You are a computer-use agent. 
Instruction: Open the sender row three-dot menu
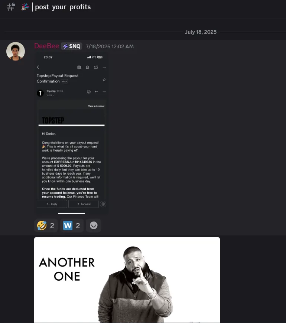tap(104, 92)
